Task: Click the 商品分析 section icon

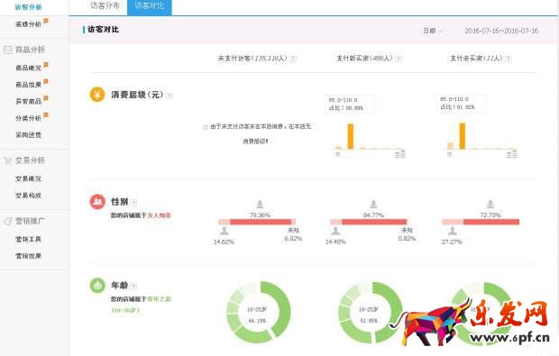Action: pyautogui.click(x=7, y=50)
